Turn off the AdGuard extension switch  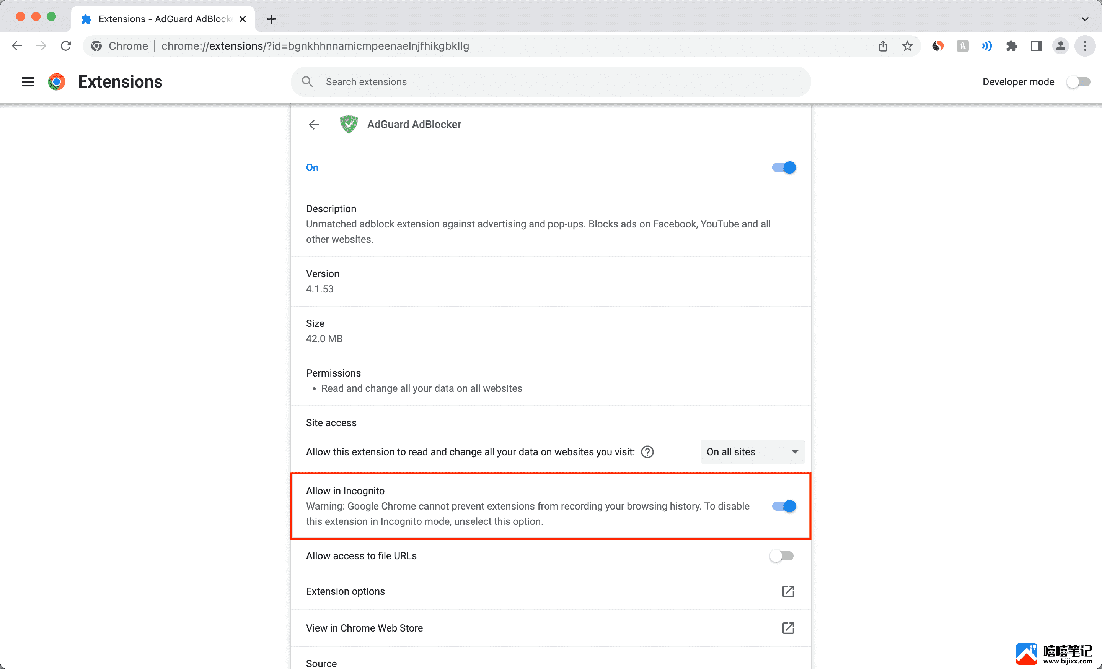784,167
